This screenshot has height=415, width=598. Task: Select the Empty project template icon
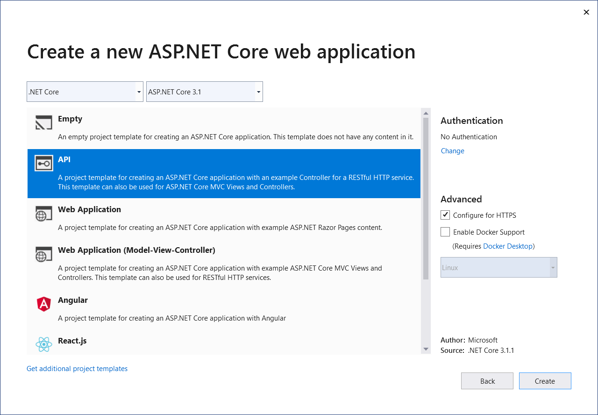(43, 122)
